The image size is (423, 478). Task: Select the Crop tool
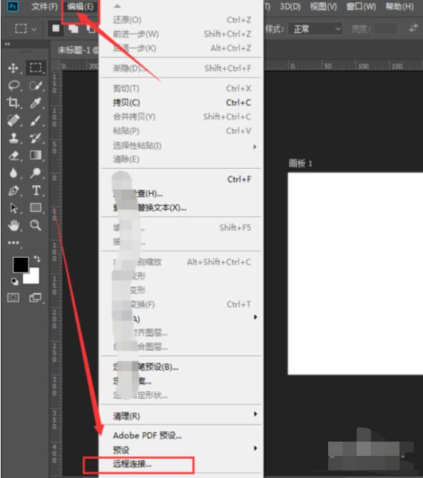click(13, 103)
